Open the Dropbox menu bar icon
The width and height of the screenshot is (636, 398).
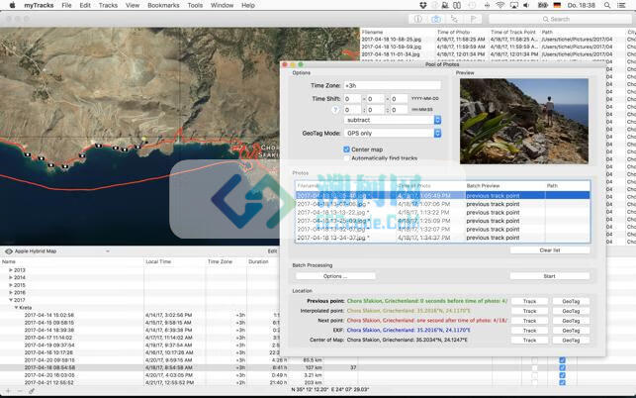(x=423, y=5)
